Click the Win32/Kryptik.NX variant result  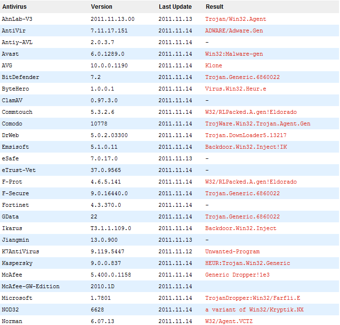255,310
